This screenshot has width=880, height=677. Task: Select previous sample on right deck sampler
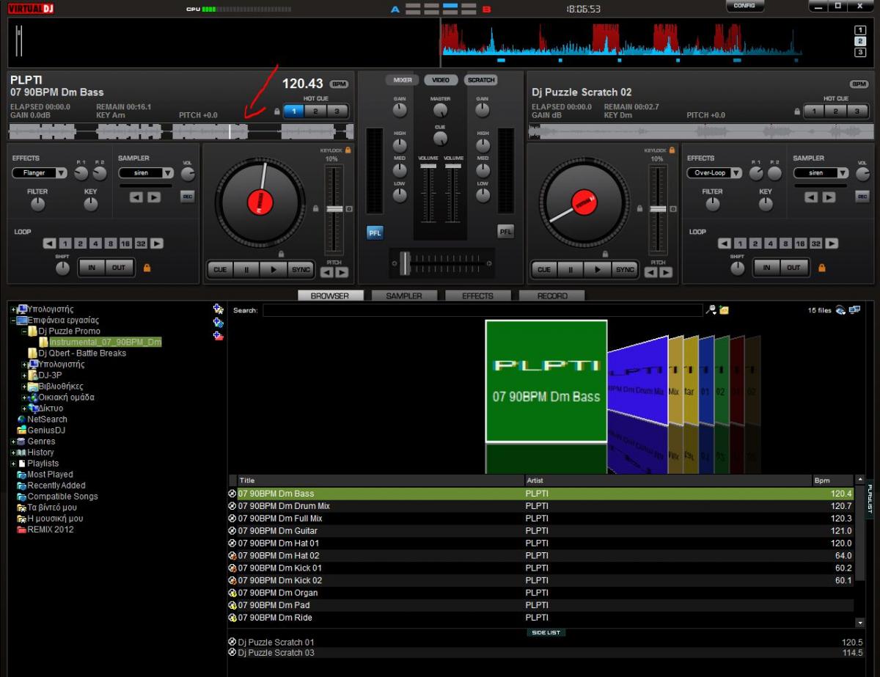pos(812,197)
